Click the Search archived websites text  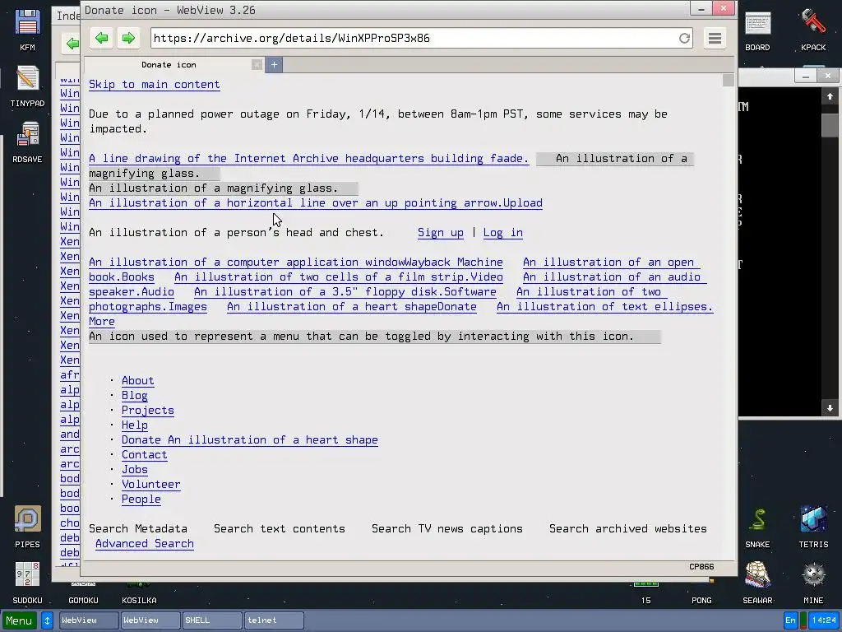[627, 529]
